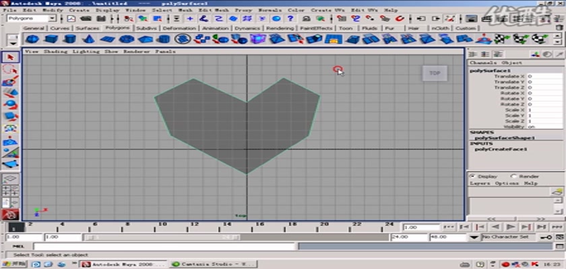Open the Shading viewport menu
The image size is (566, 269).
[55, 52]
